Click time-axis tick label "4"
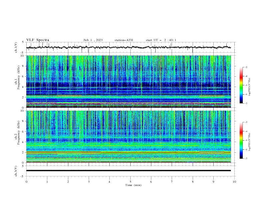The image size is (264, 204). pos(109,182)
